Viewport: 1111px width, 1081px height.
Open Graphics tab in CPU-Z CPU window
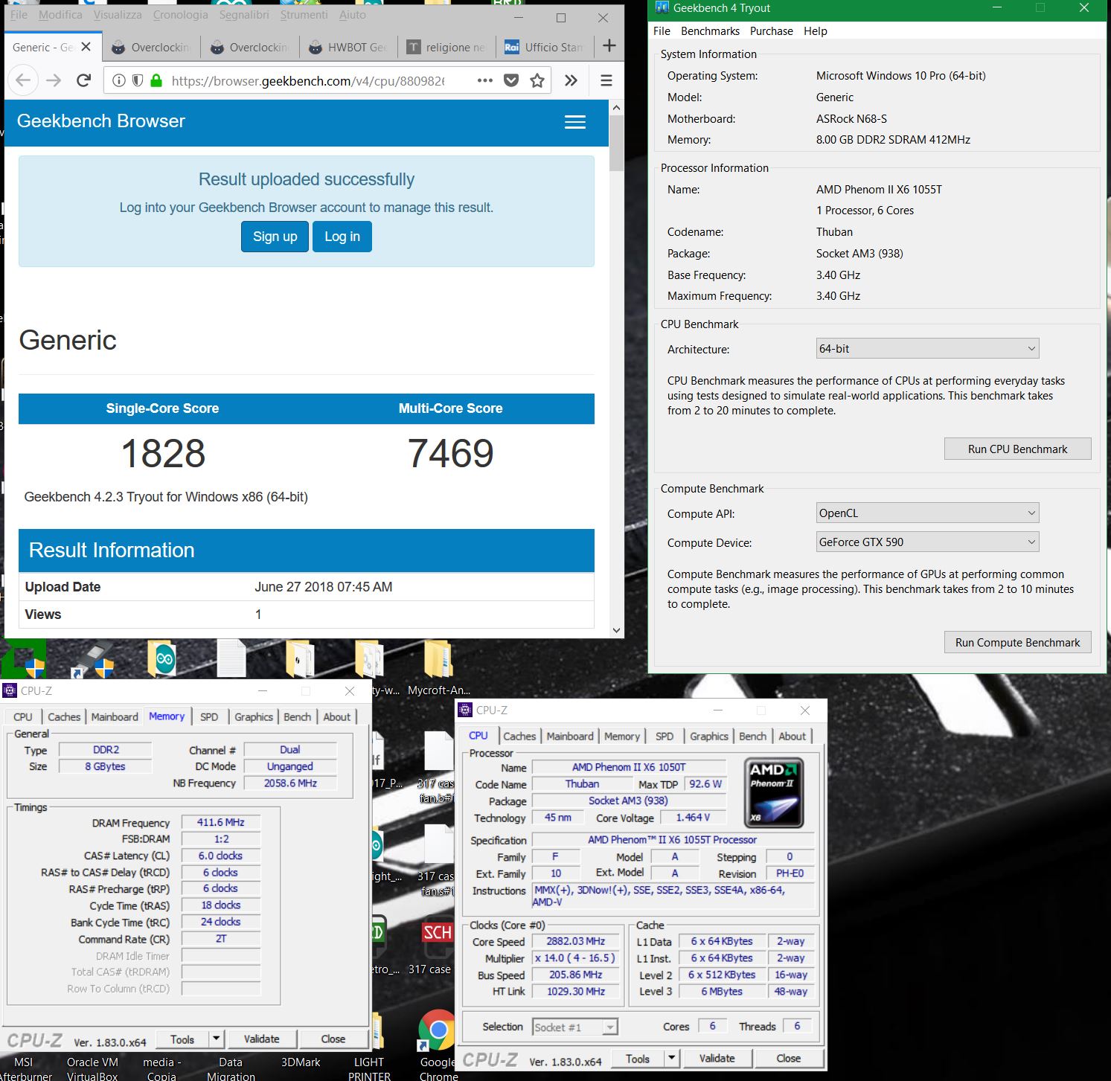[x=708, y=736]
